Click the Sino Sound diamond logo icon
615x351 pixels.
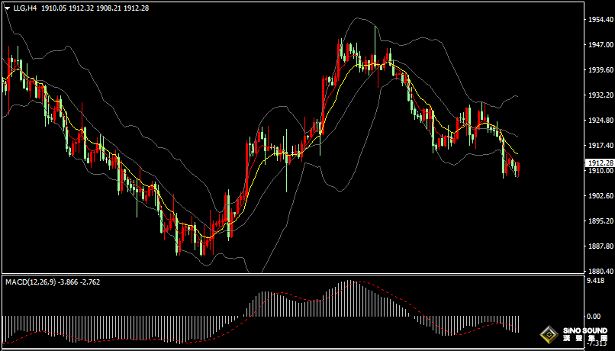(549, 335)
